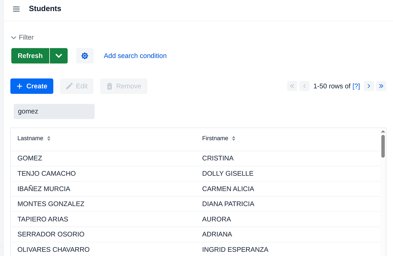Go to the next page of rows
393x256 pixels.
tap(369, 86)
